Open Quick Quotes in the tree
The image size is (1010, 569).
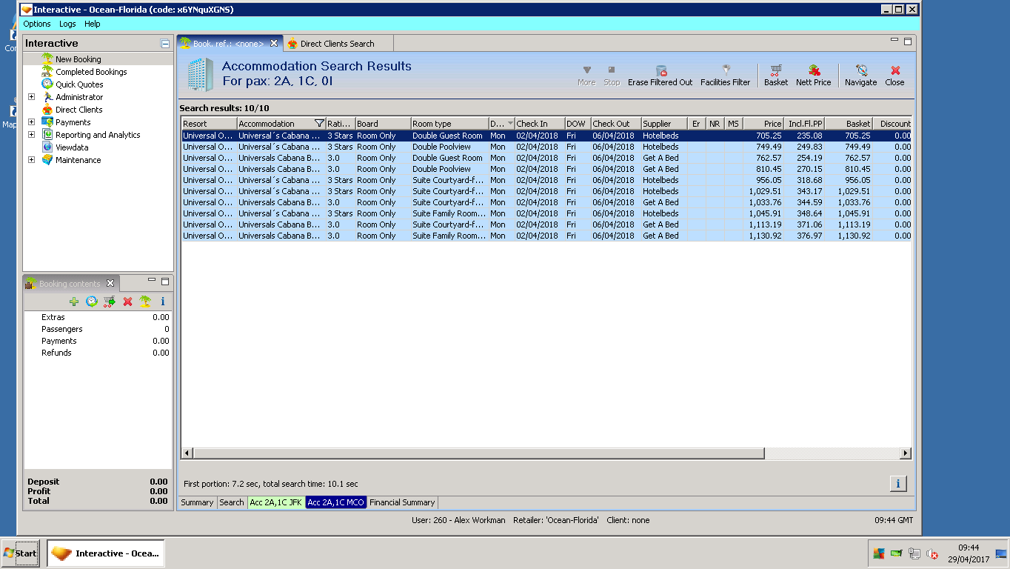(79, 84)
